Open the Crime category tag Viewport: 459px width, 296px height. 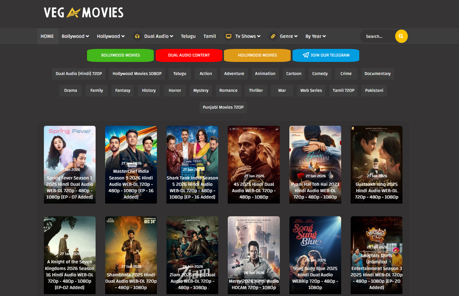[346, 74]
